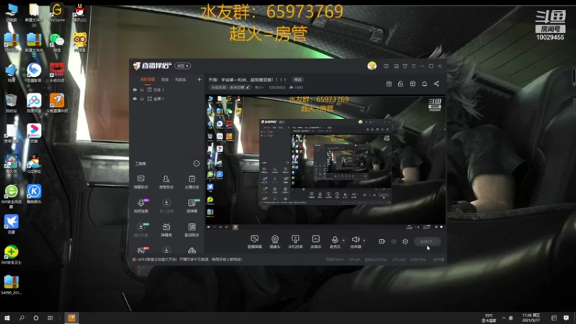Open the 主播任务 tool

192,182
